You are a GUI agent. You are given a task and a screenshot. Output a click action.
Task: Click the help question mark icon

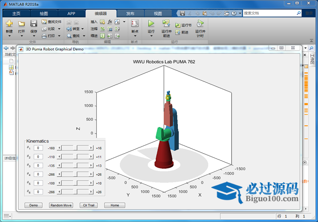pyautogui.click(x=234, y=13)
